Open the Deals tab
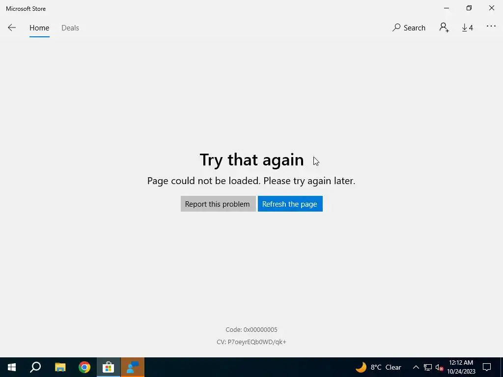 click(70, 28)
